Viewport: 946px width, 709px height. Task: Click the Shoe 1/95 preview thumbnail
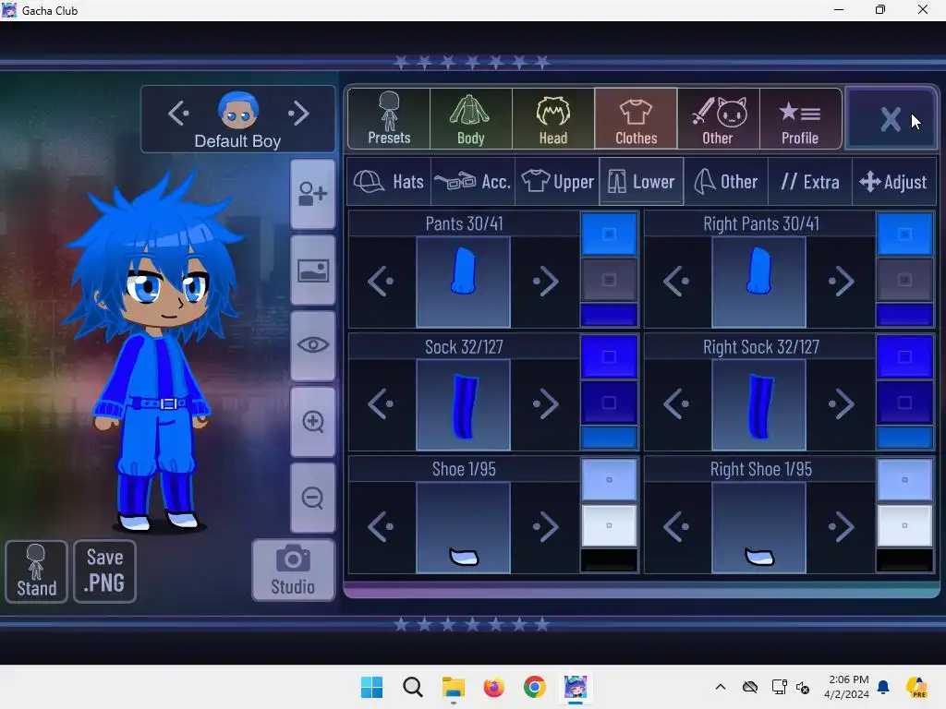(x=464, y=527)
